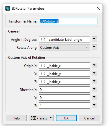Expand the Rotate Along Custom Axis combo box
This screenshot has height=126, width=110.
(x=64, y=47)
